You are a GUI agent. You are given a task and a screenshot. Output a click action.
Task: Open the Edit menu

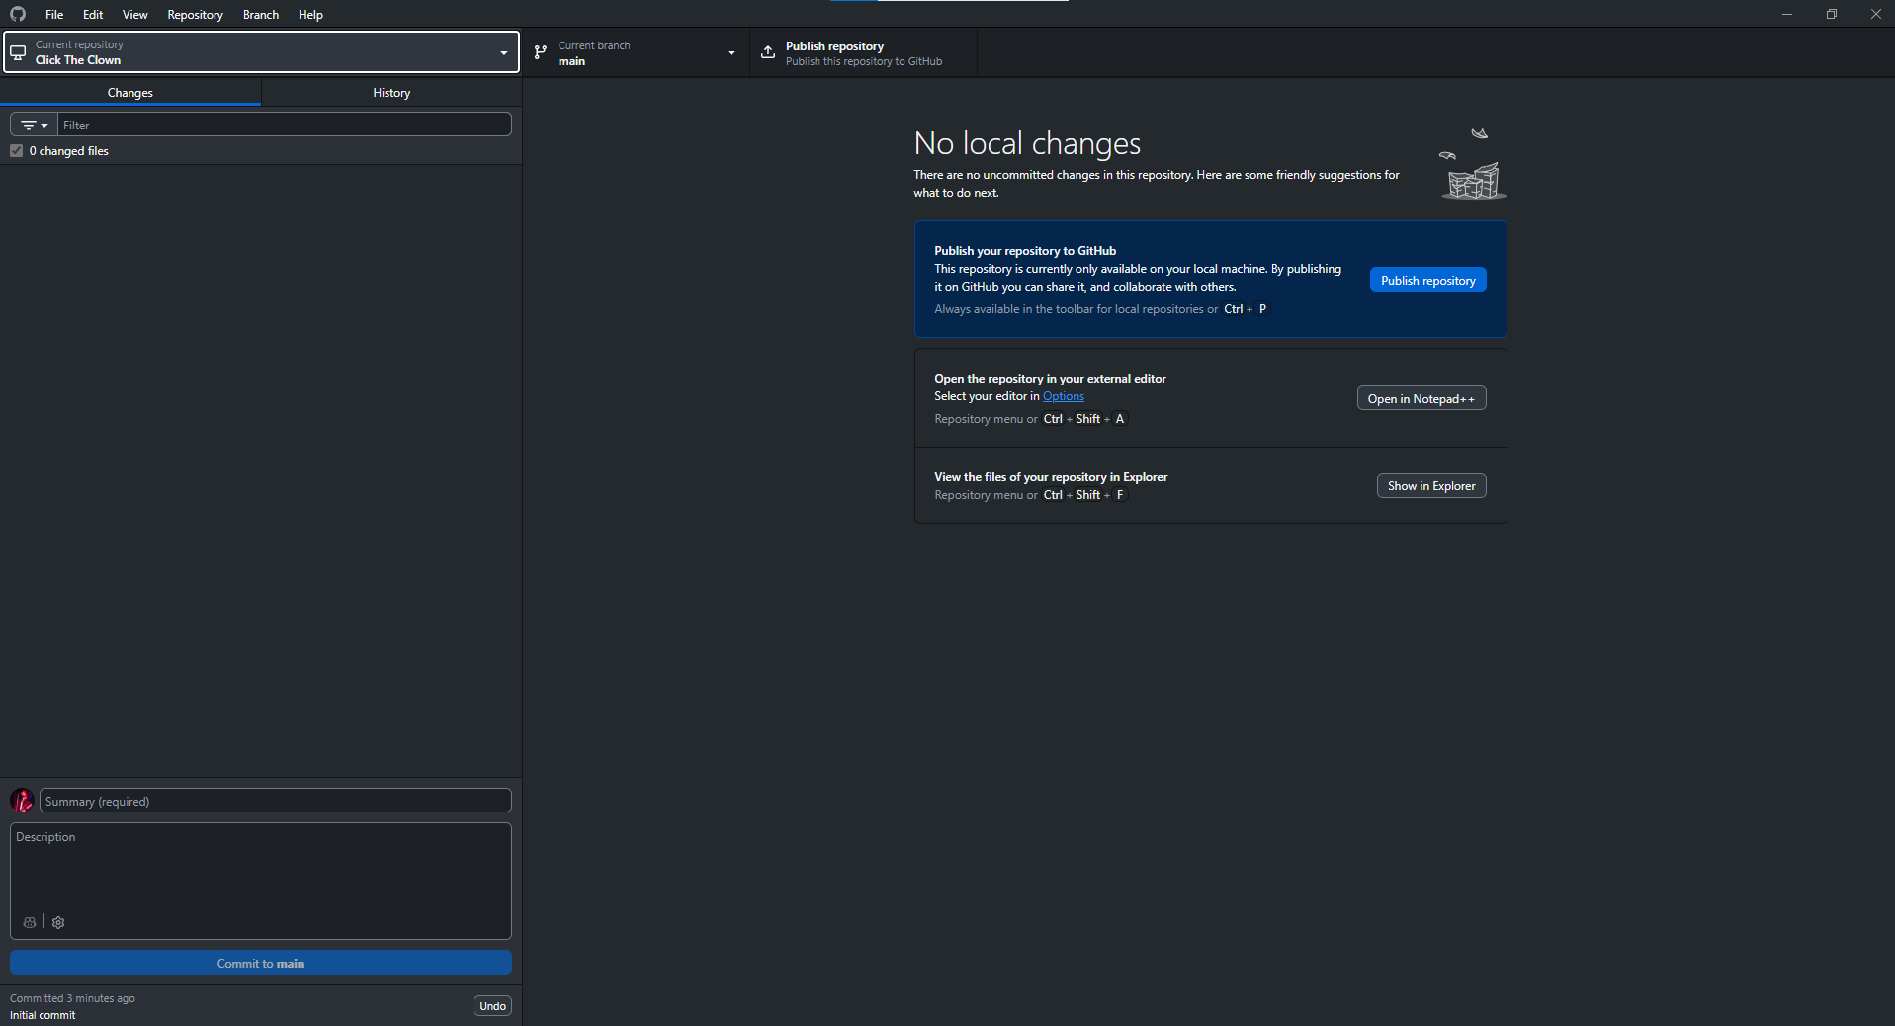93,14
